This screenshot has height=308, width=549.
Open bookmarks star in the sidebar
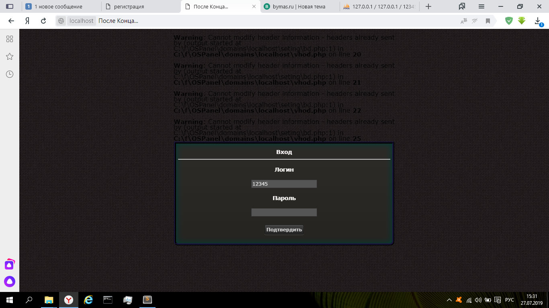pyautogui.click(x=10, y=57)
